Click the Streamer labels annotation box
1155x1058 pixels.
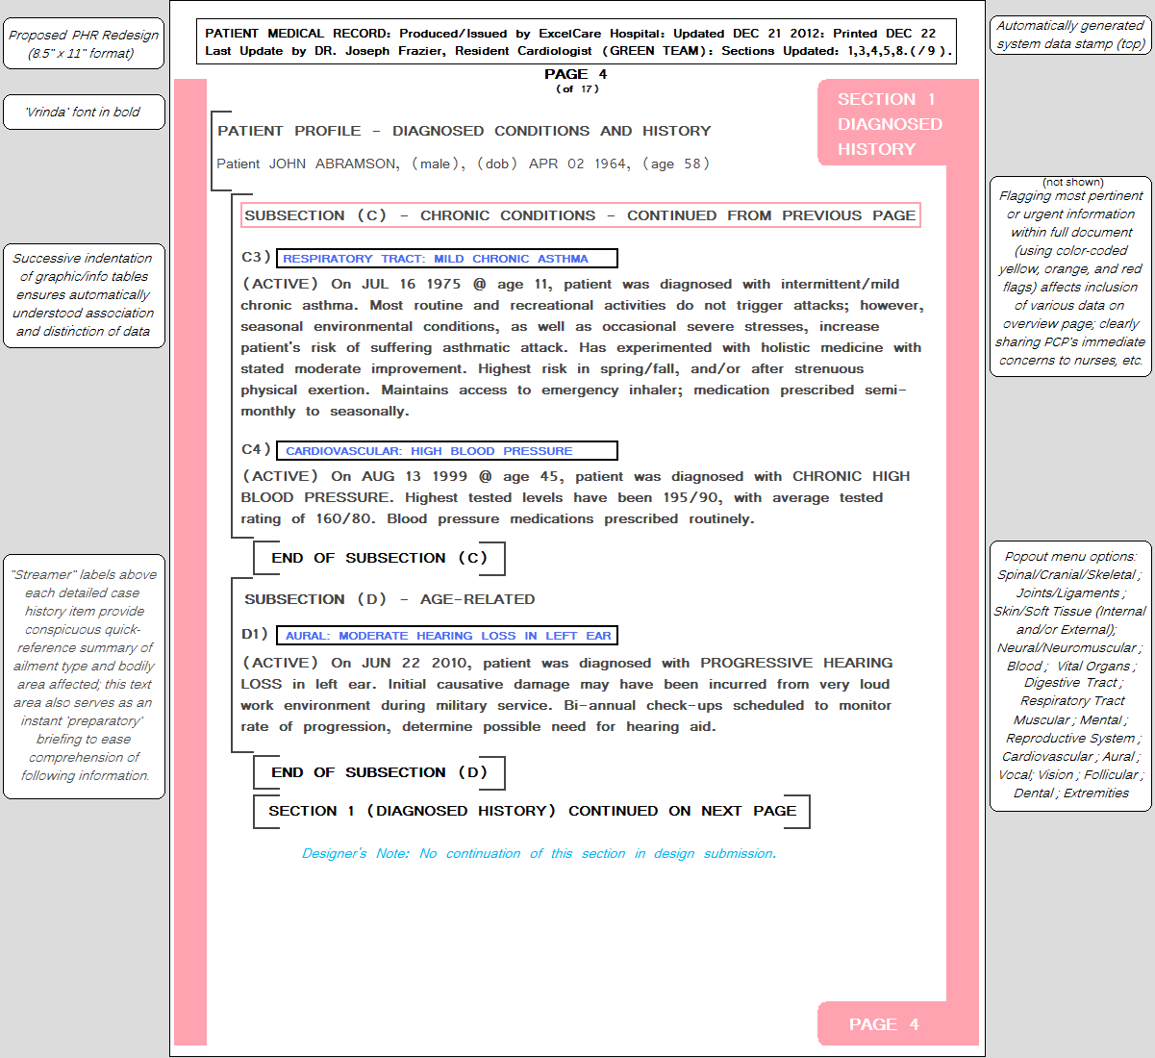pyautogui.click(x=84, y=676)
